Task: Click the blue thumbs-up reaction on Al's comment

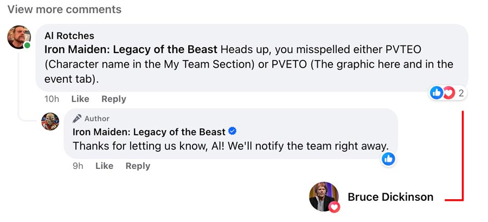Action: (436, 93)
